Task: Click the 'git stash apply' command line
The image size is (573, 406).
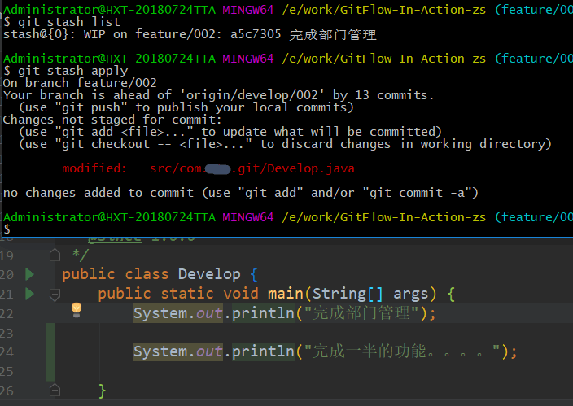Action: coord(66,71)
